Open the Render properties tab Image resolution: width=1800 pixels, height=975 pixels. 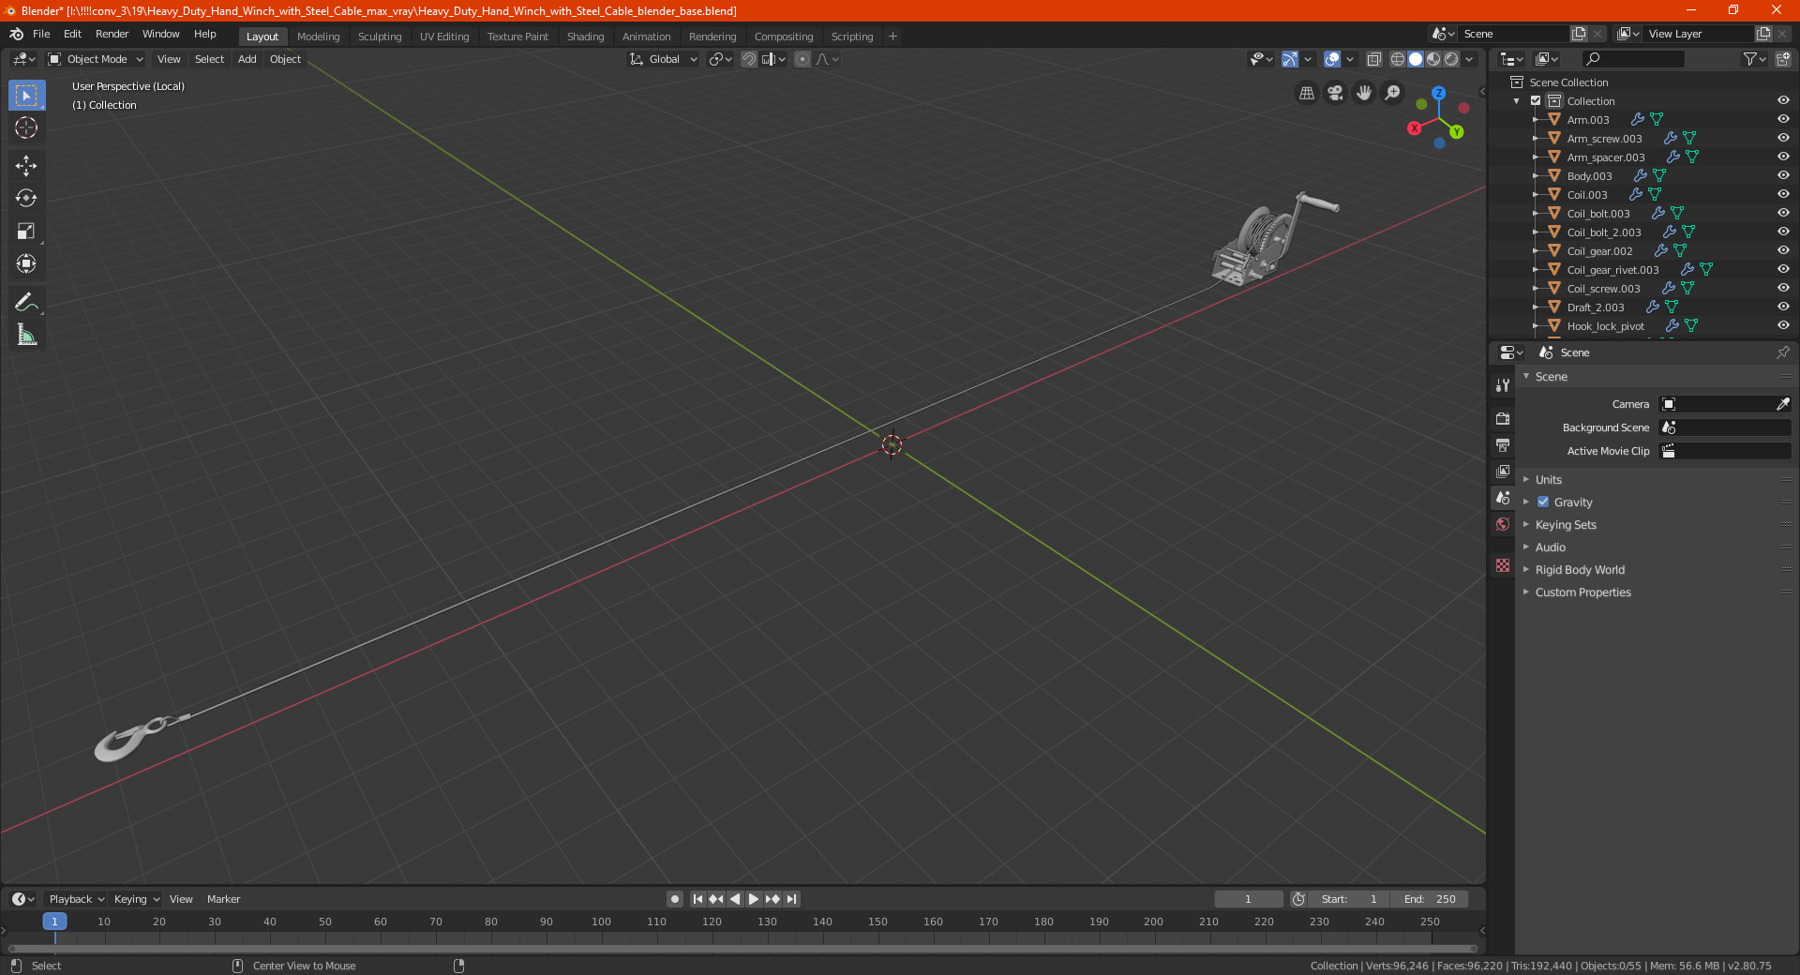pyautogui.click(x=1503, y=418)
